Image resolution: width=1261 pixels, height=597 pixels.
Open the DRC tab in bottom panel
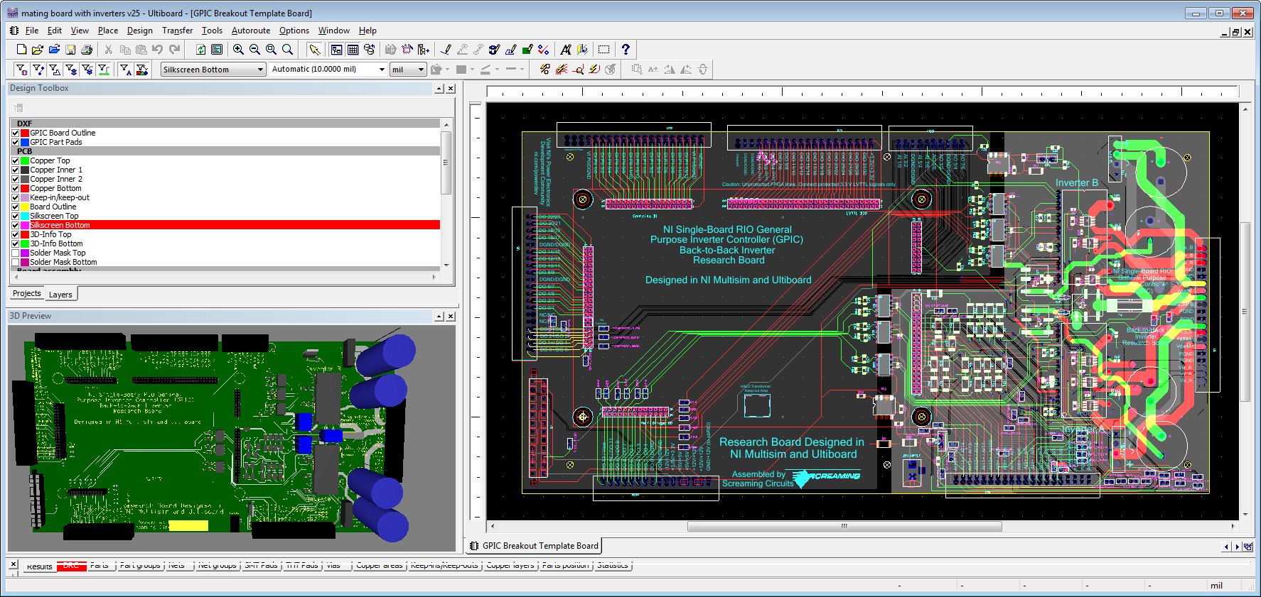[71, 566]
